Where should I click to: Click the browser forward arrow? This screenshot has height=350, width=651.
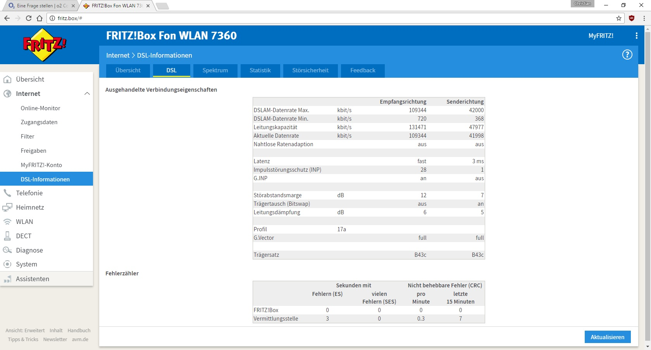(x=18, y=18)
